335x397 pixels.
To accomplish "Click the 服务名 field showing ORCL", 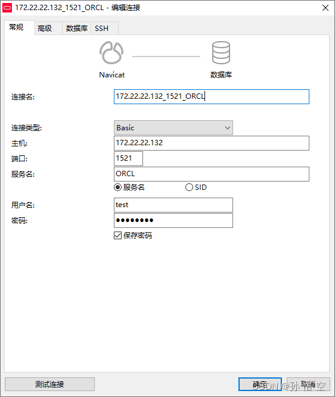I will point(212,174).
